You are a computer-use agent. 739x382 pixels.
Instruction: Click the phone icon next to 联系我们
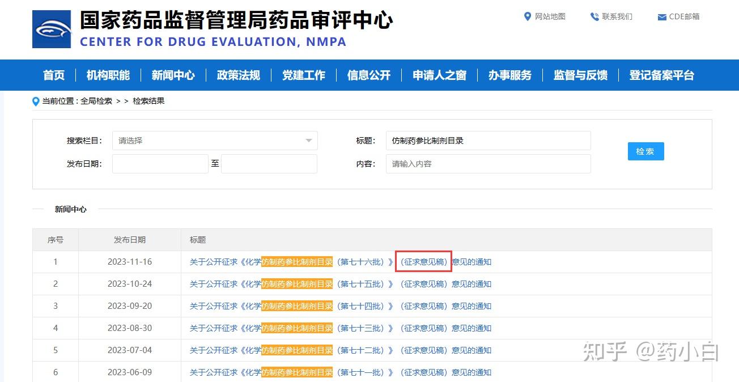click(x=594, y=16)
